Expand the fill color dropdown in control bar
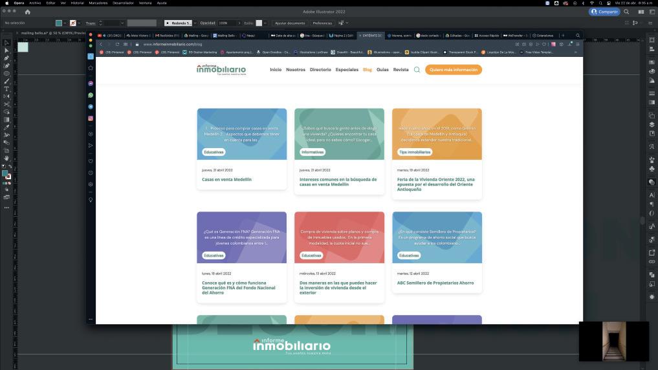Viewport: 658px width, 370px height. [65, 23]
